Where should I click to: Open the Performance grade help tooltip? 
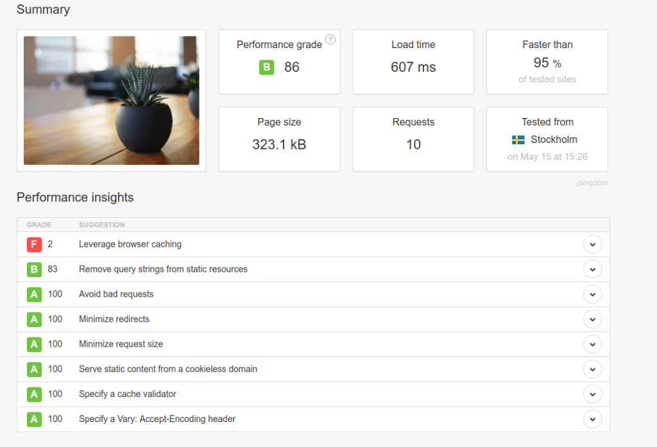[330, 39]
